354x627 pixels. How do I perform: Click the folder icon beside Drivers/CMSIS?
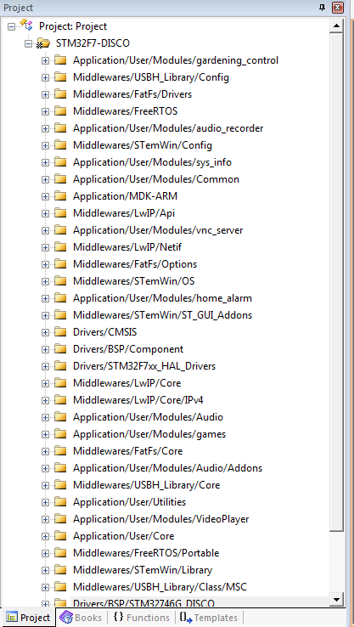(60, 332)
